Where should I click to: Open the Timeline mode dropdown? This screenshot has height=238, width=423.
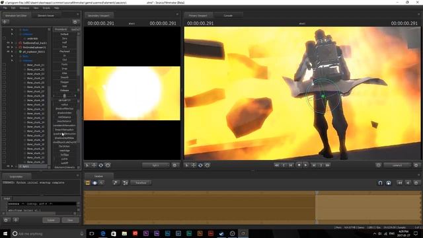[x=141, y=183]
